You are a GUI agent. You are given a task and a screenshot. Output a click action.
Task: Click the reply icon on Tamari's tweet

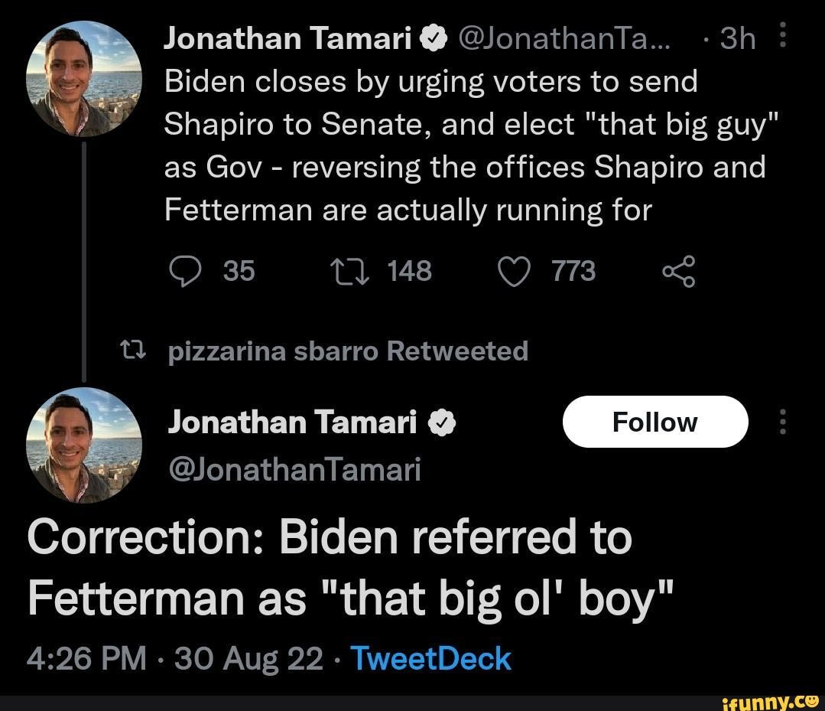tap(186, 271)
